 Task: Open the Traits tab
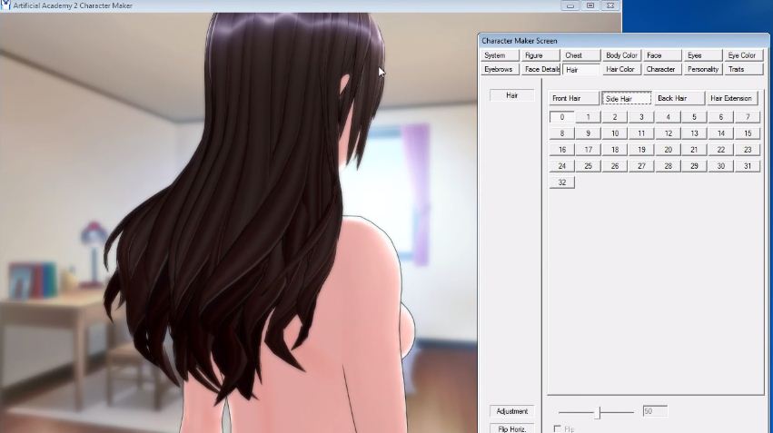coord(743,70)
